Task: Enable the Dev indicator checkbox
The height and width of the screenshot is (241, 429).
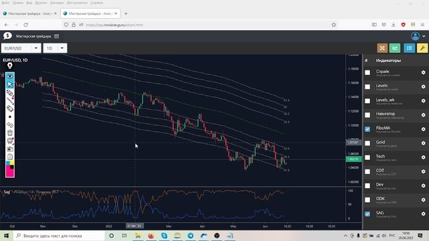Action: tap(367, 186)
